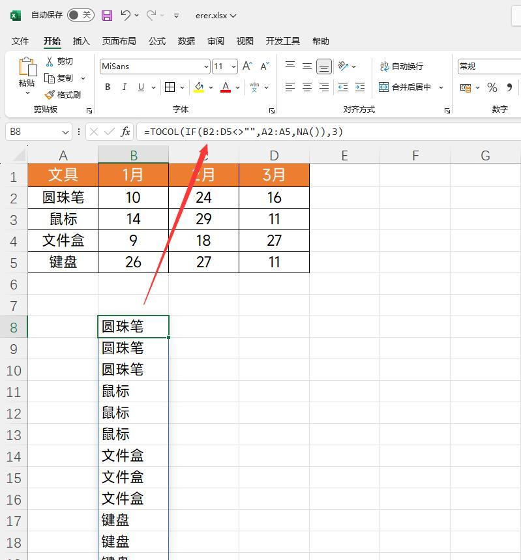The height and width of the screenshot is (560, 521).
Task: Expand the 合并后居中 merge options arrow
Action: pyautogui.click(x=441, y=87)
